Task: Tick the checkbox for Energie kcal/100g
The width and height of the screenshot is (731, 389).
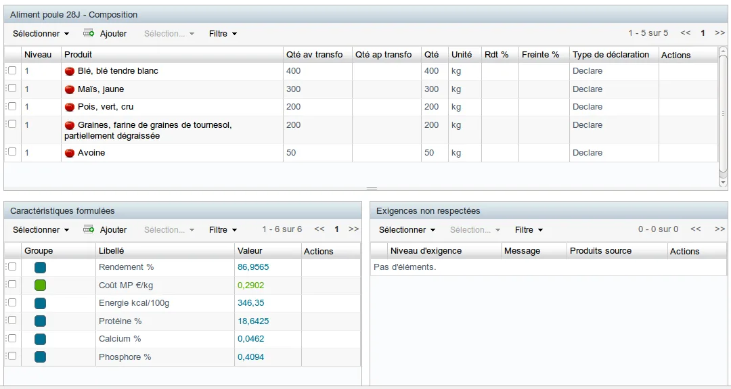Action: pos(13,302)
